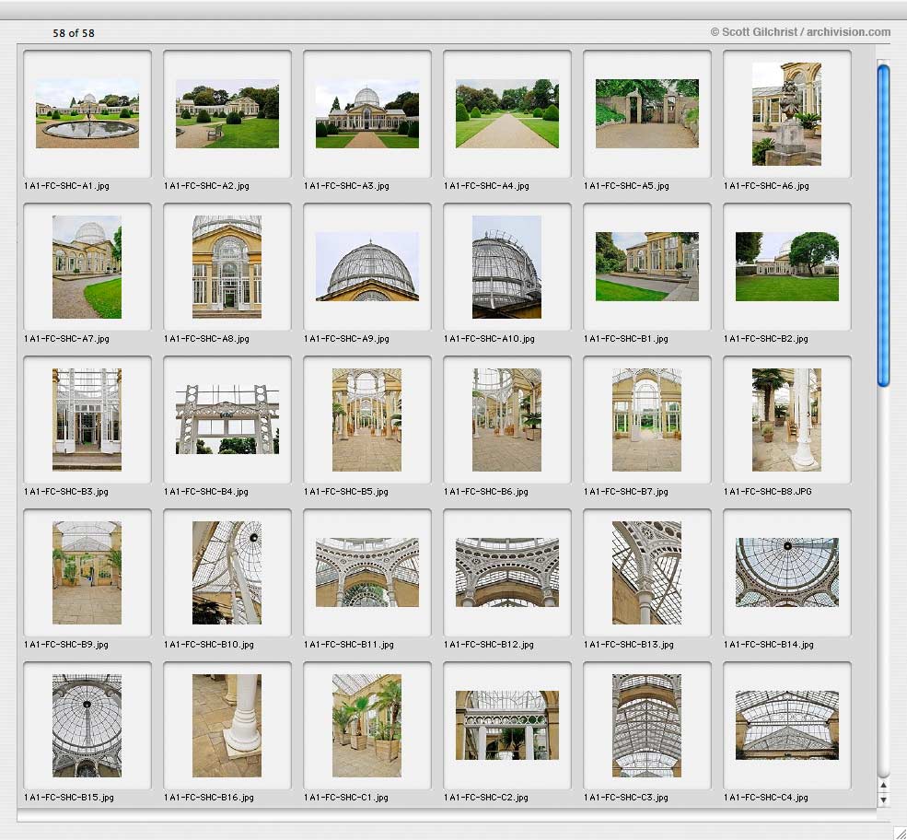Click filename label 1A1-FC-SHC-C2.jpg

(486, 797)
